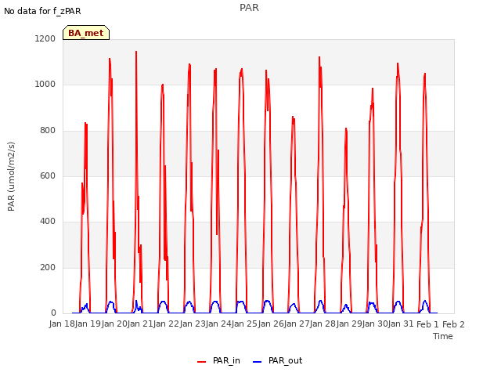
Task: Click the 1000 y-axis tick label
Action: coord(45,85)
